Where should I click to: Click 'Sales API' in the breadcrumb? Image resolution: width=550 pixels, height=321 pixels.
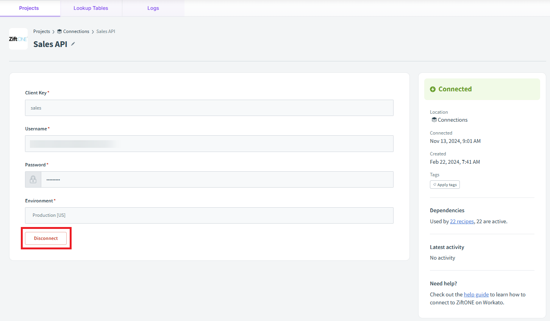click(106, 31)
